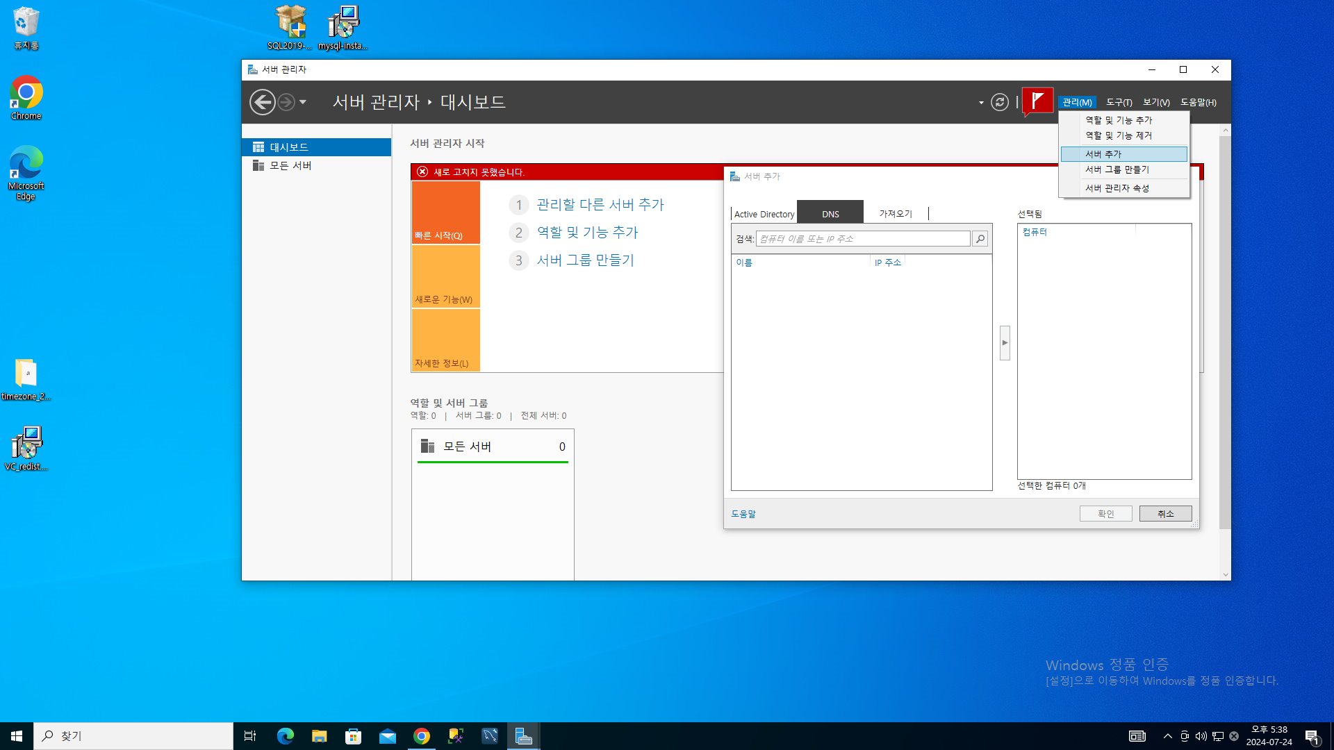Click the search magnifier icon in the dialog
The height and width of the screenshot is (750, 1334).
(x=980, y=239)
